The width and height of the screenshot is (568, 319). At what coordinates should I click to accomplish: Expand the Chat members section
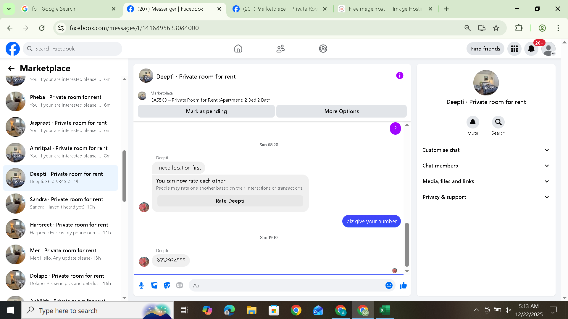(x=486, y=166)
